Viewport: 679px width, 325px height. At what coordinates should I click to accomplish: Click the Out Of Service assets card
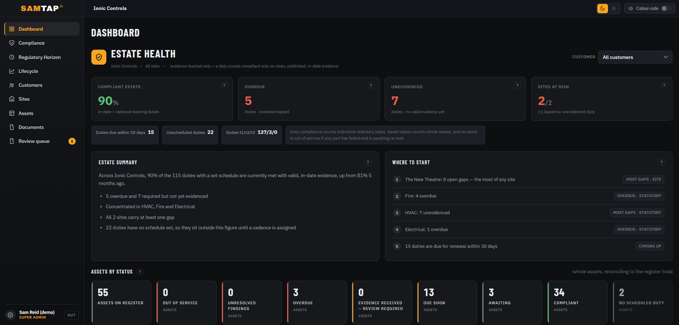point(186,302)
